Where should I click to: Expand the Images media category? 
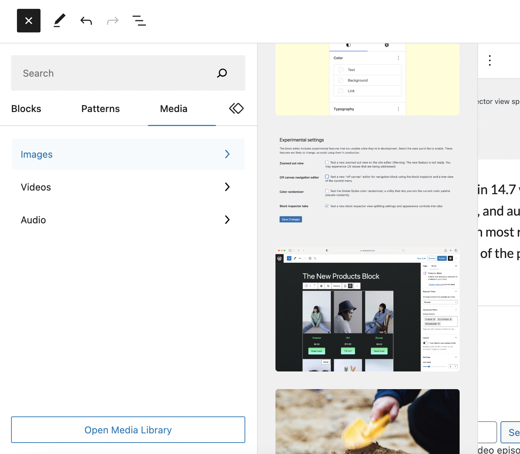(128, 154)
